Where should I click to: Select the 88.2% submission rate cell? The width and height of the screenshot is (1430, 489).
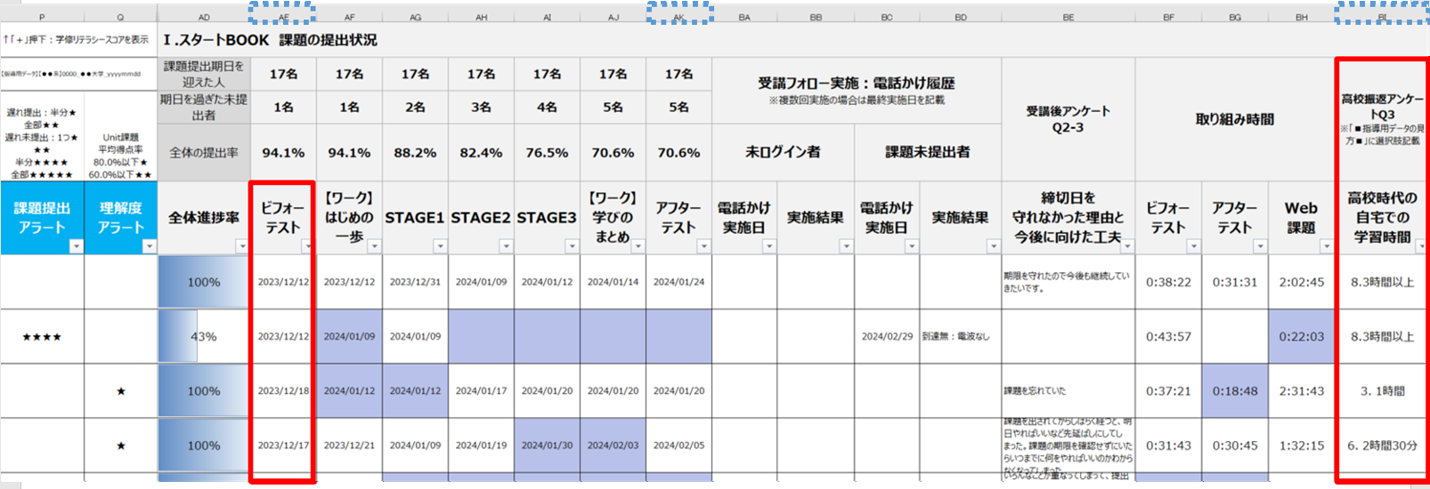(415, 153)
